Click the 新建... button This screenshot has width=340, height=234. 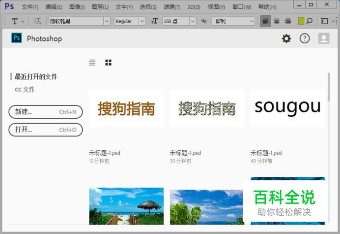(x=46, y=112)
